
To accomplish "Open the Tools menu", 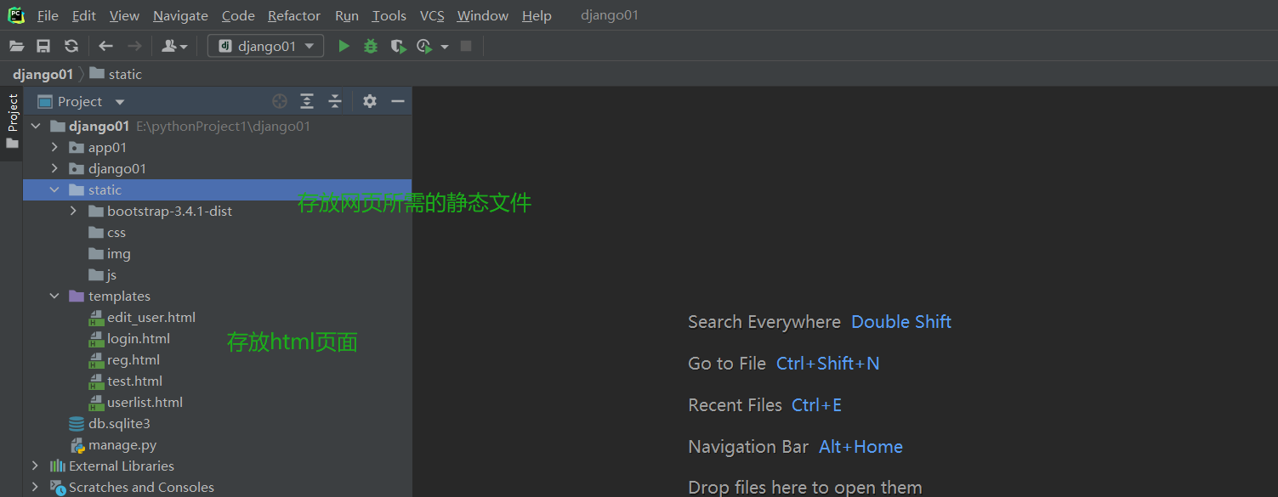I will [x=389, y=15].
